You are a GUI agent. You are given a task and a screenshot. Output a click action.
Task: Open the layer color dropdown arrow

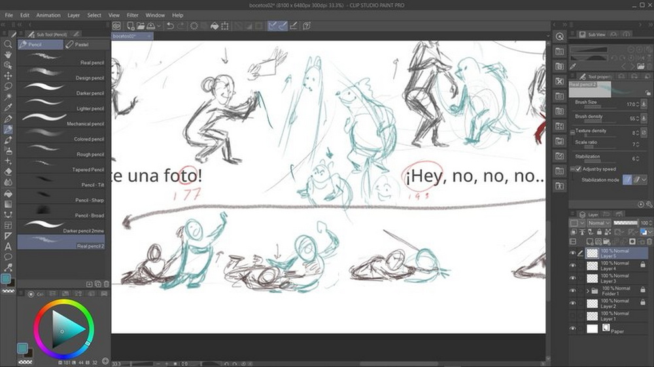649,232
